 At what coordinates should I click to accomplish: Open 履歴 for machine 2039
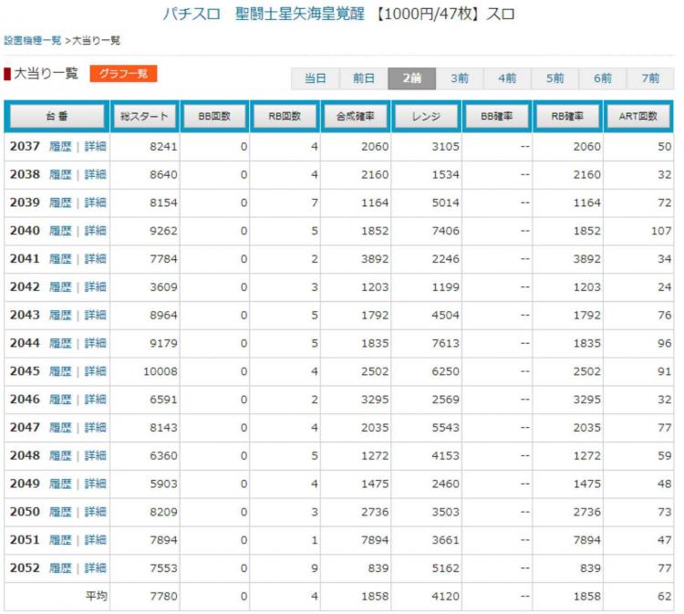(x=60, y=203)
